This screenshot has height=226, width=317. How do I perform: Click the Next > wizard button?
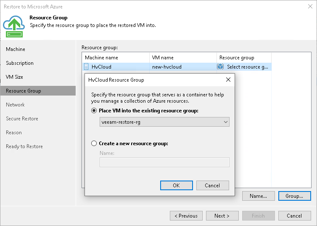pos(222,216)
